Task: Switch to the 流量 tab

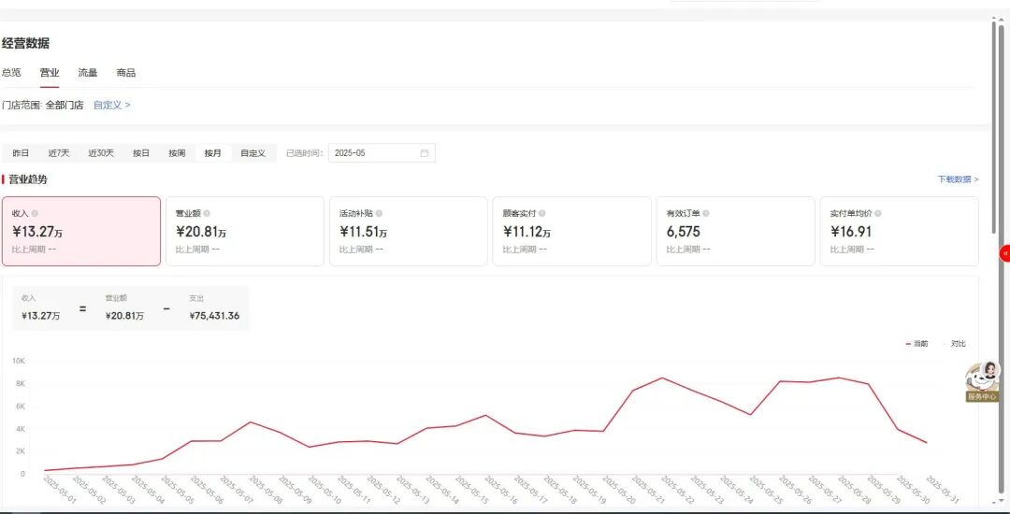Action: point(88,73)
